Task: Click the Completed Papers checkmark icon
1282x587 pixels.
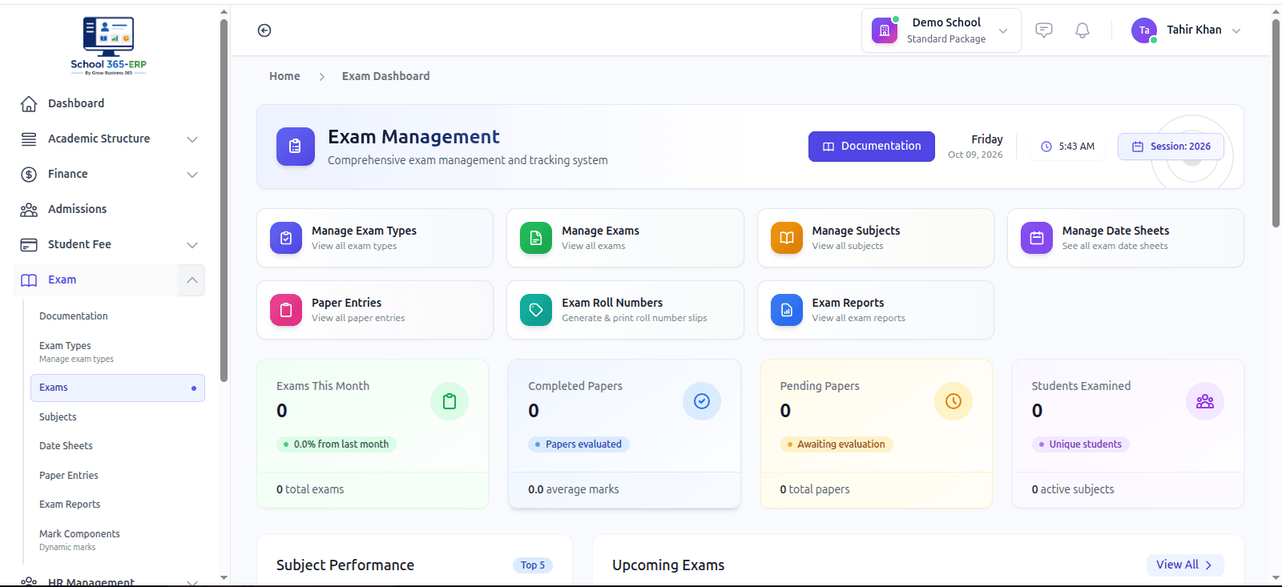Action: (x=702, y=401)
